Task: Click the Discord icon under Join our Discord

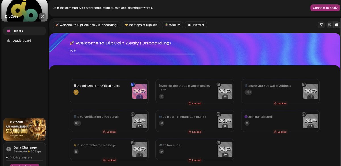Action: 247,123
